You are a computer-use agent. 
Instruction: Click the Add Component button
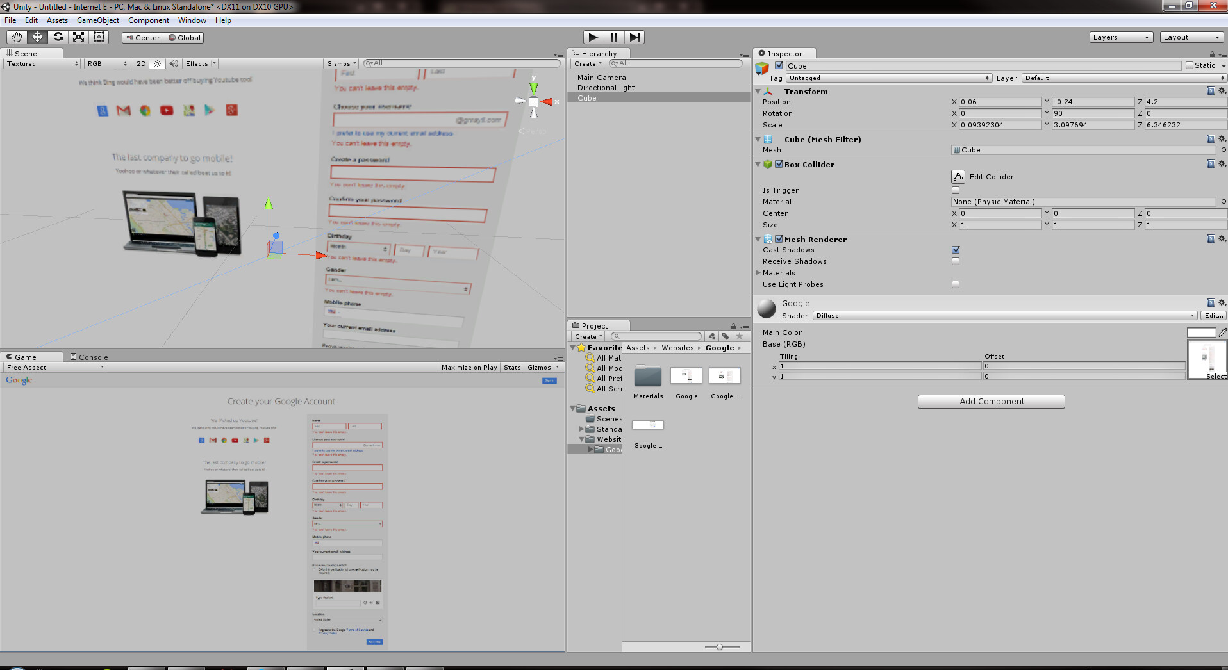point(991,401)
